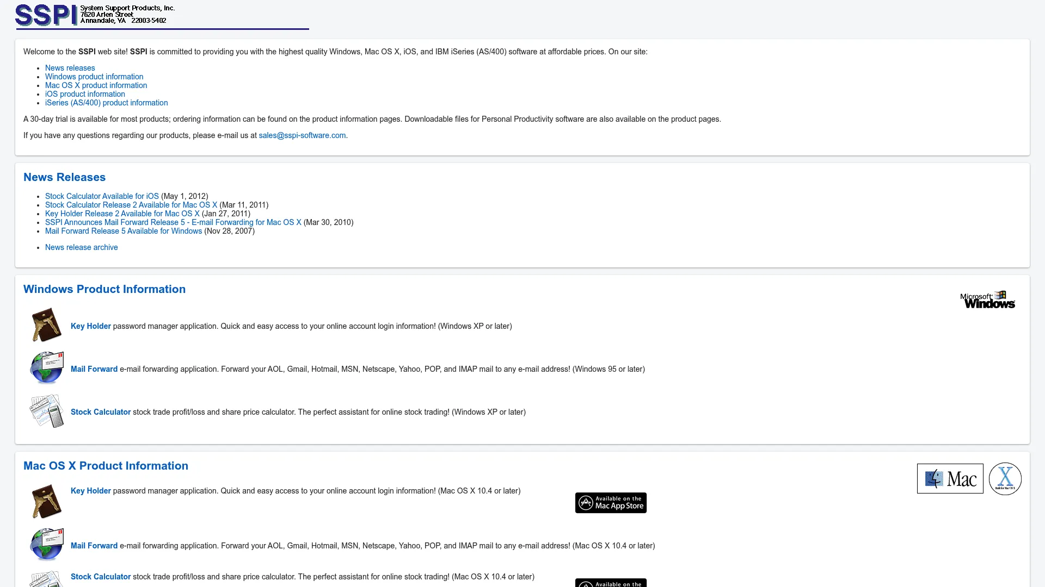The width and height of the screenshot is (1045, 587).
Task: Open Key Holder link in Mac OS X section
Action: coord(91,491)
